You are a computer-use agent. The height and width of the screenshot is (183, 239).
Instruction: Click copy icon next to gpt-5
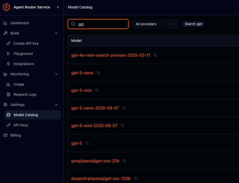coord(87,143)
